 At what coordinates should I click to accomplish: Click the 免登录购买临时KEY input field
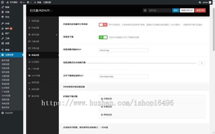point(123,50)
